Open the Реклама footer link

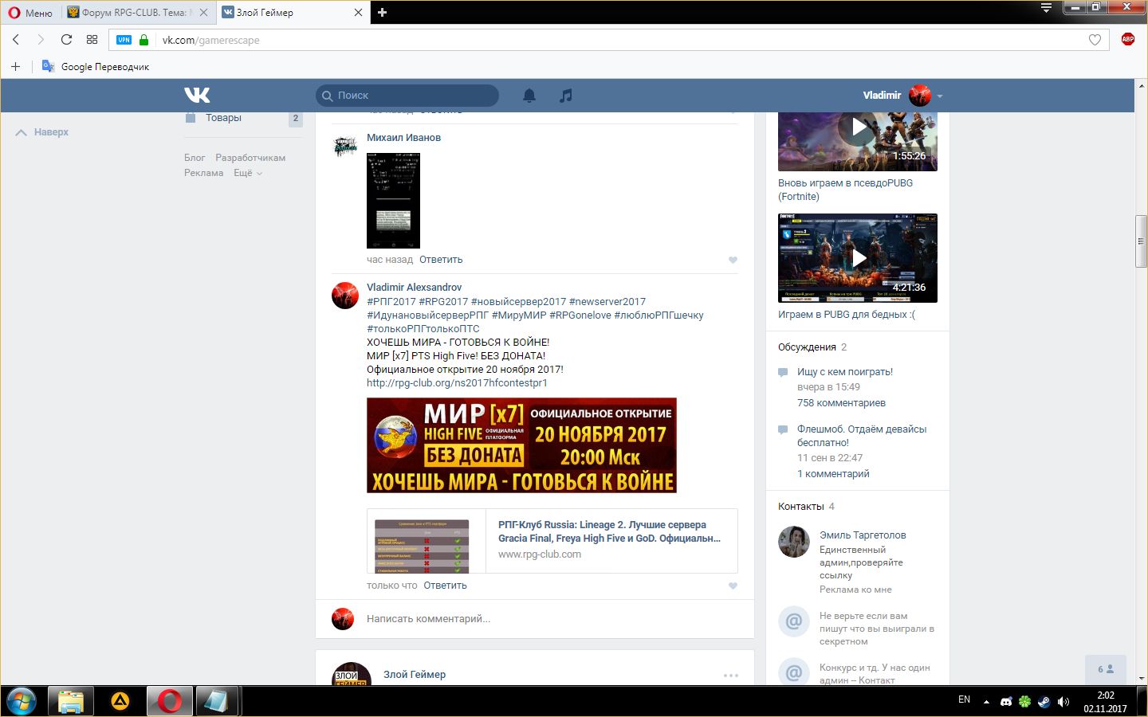[203, 173]
